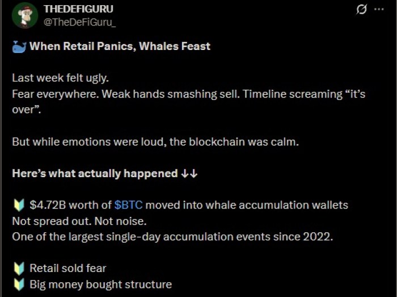Click the "Big money bought structure" text

point(100,284)
